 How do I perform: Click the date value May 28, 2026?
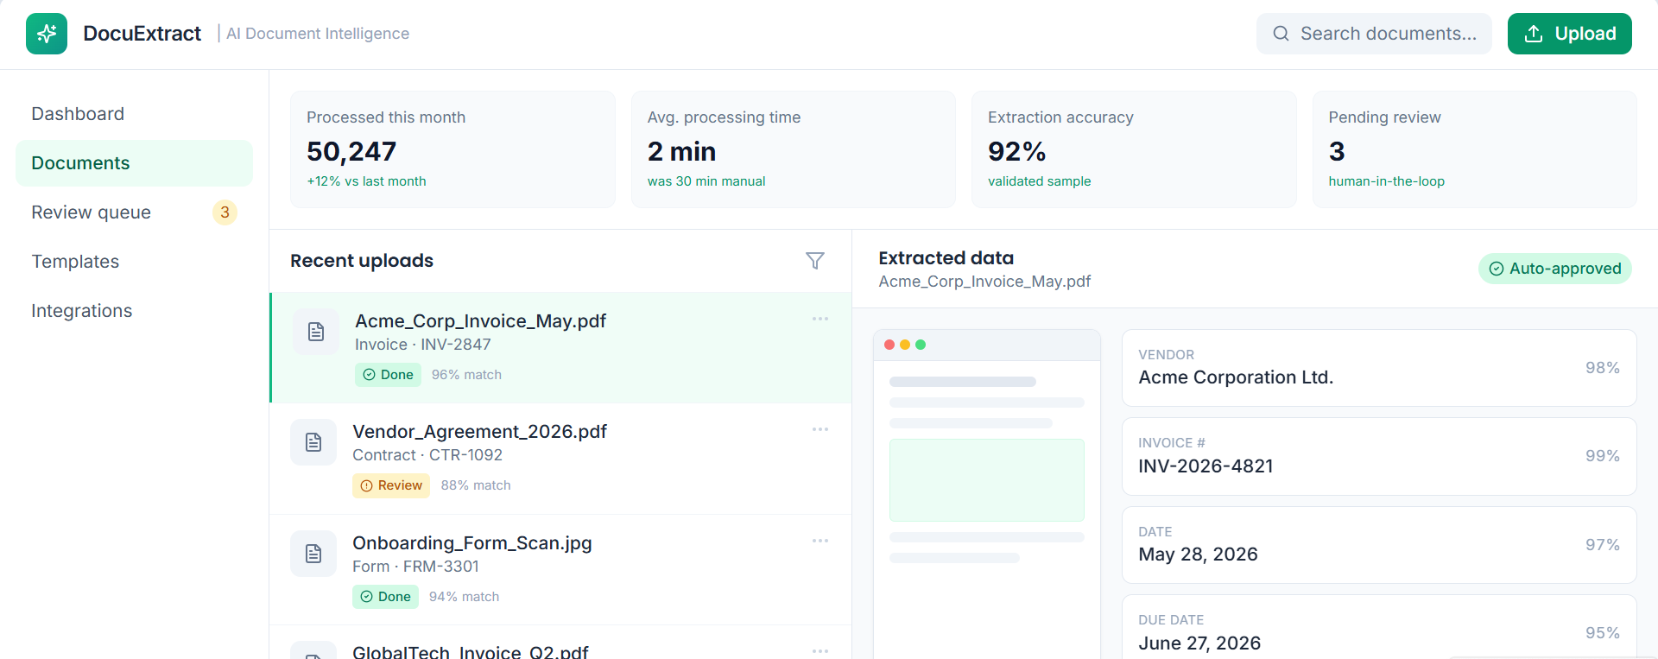coord(1198,554)
